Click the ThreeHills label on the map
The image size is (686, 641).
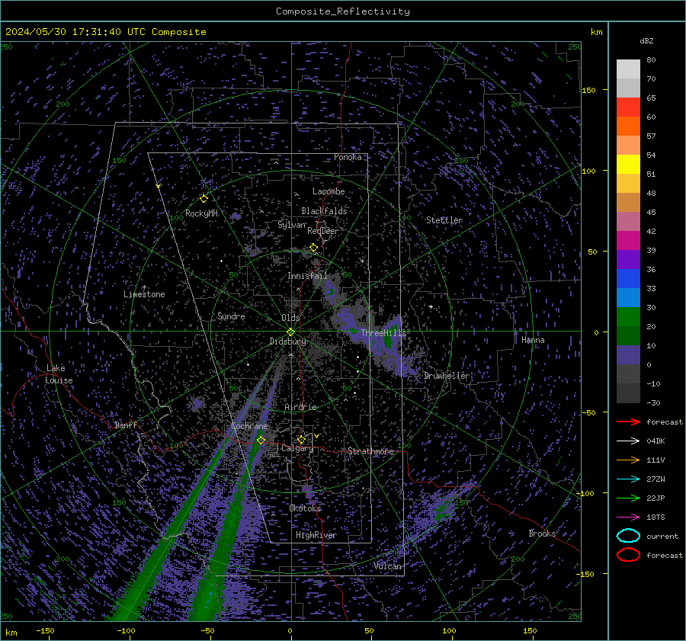[x=383, y=333]
